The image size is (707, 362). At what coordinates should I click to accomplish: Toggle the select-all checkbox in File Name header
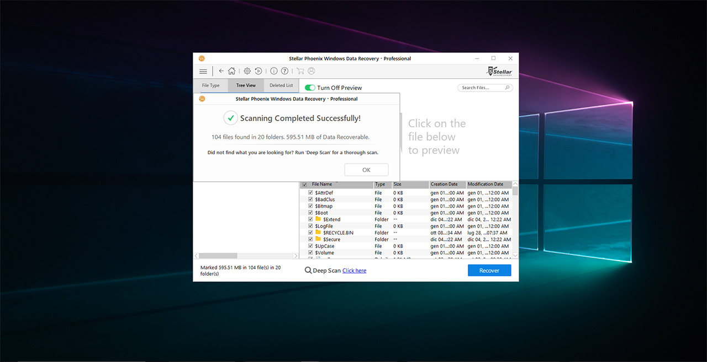(x=304, y=185)
